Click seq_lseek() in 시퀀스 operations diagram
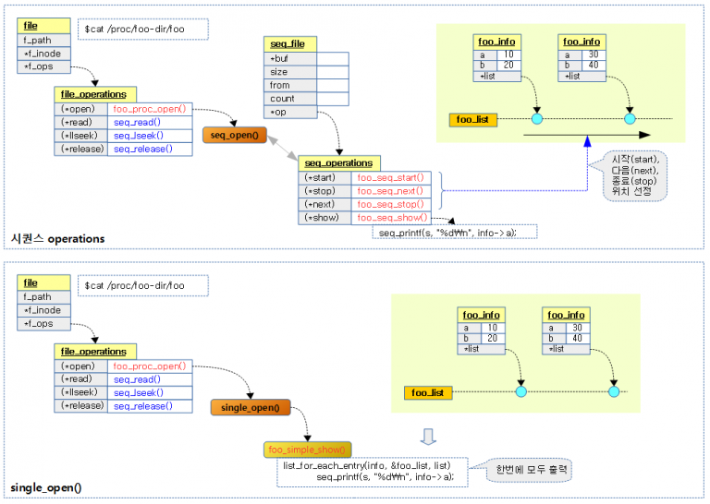 (150, 136)
